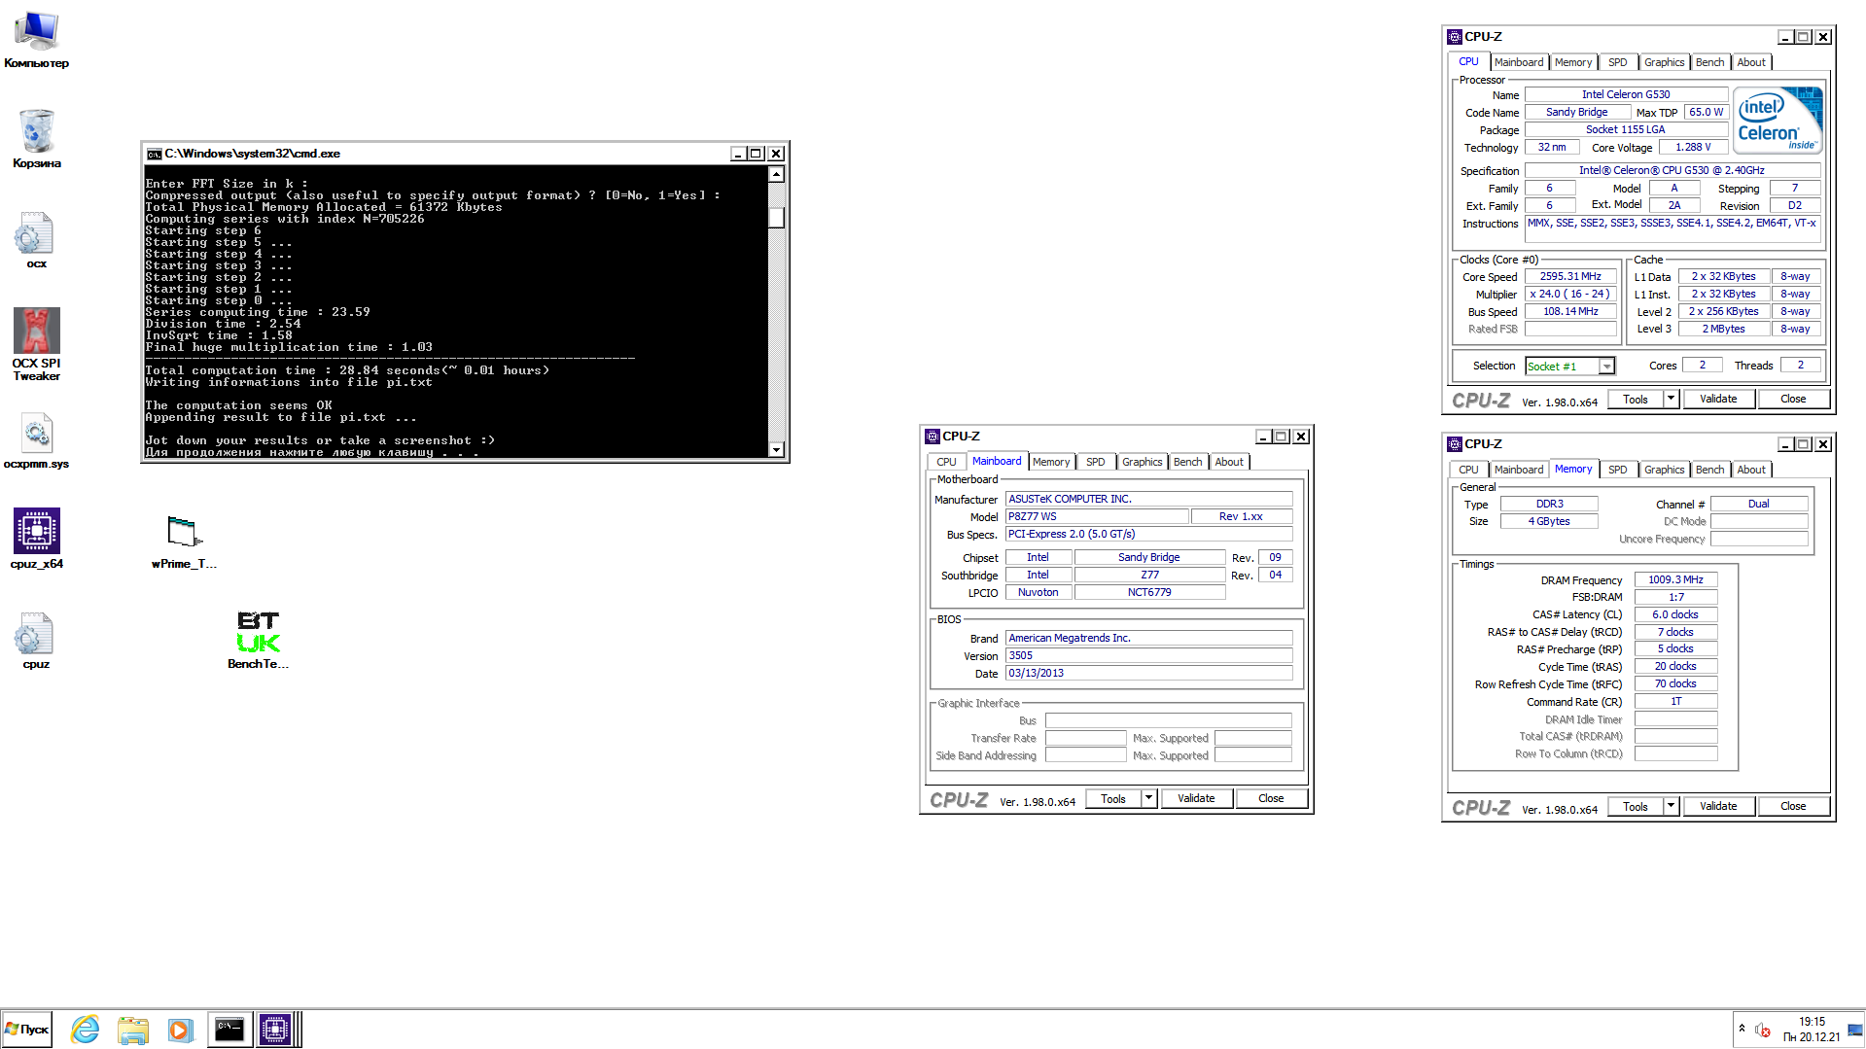1866x1049 pixels.
Task: Click Intel Celeron logo in CPU-Z
Action: click(1778, 121)
